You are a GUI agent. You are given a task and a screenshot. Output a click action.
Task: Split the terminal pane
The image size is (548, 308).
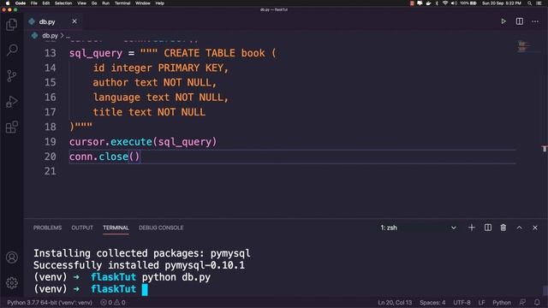click(488, 228)
